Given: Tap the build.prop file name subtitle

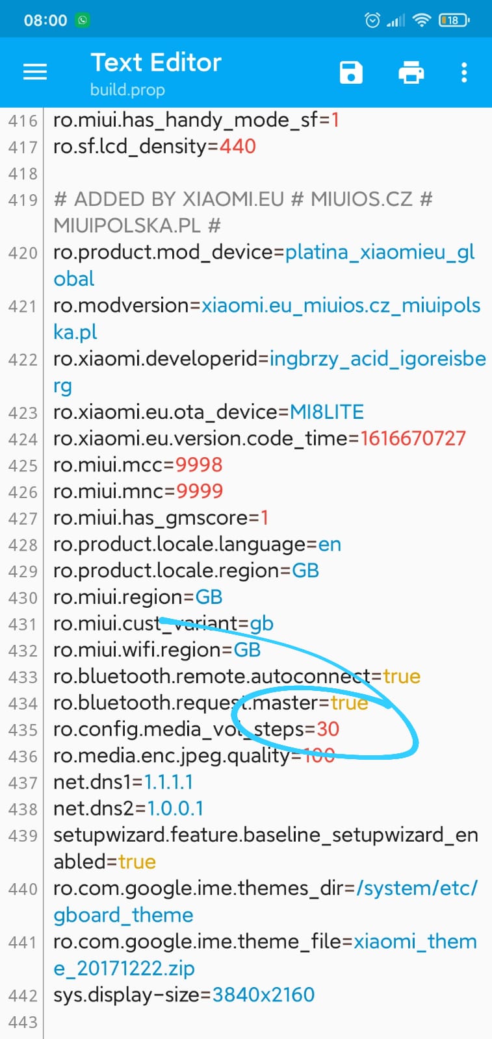Looking at the screenshot, I should pos(127,90).
